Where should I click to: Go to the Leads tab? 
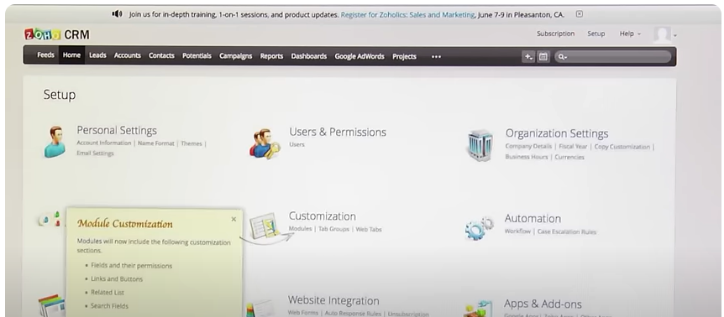97,55
